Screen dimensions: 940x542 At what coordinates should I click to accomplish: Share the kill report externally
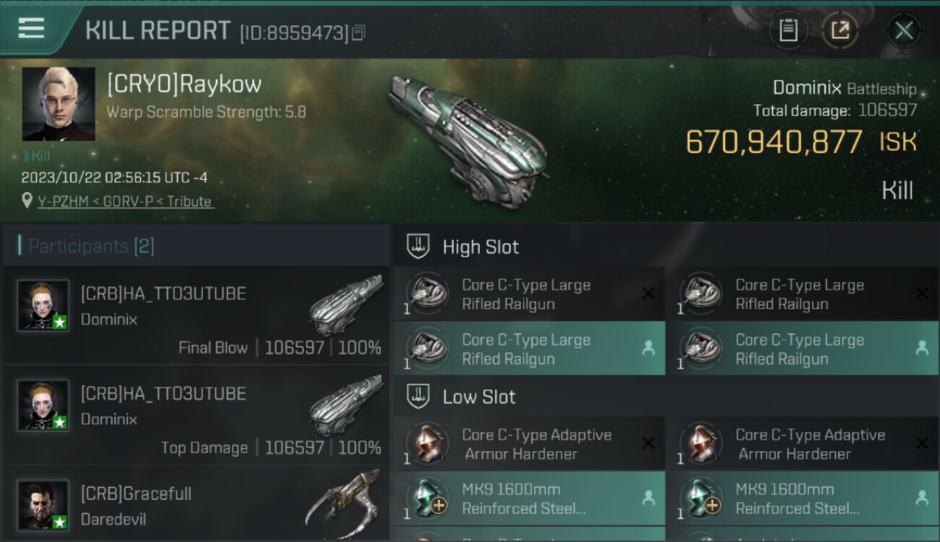840,30
